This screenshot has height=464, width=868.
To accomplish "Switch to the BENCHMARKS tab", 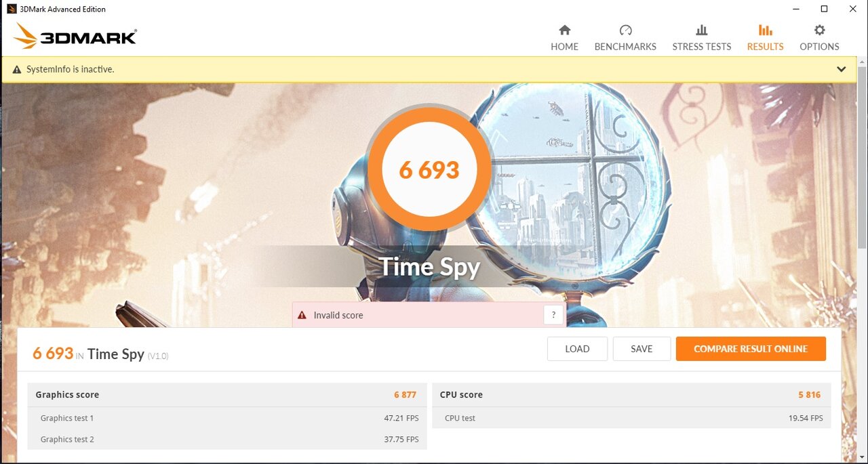I will (625, 47).
